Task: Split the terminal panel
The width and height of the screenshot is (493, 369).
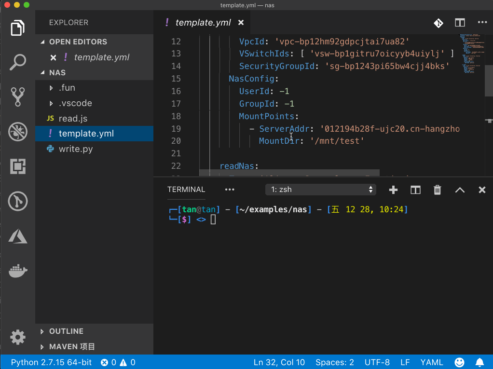Action: 415,190
